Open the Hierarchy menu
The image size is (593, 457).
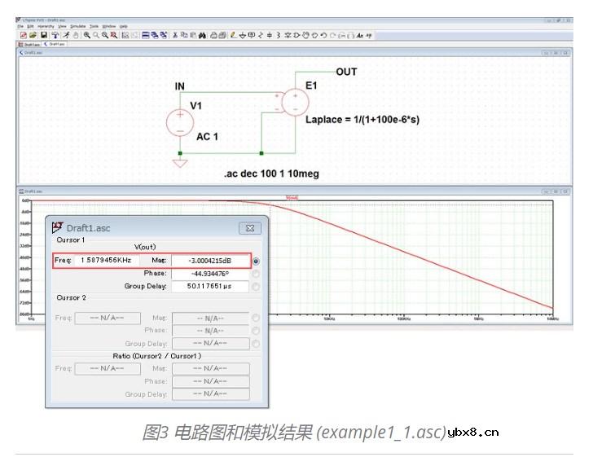click(46, 27)
